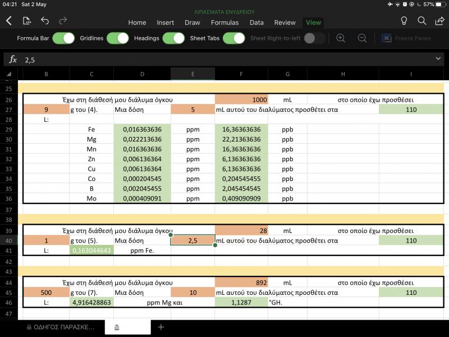The image size is (449, 337).
Task: Open the file options icon
Action: [x=27, y=21]
